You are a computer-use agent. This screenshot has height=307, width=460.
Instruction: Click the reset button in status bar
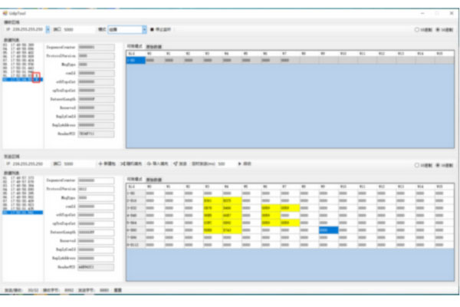point(117,290)
